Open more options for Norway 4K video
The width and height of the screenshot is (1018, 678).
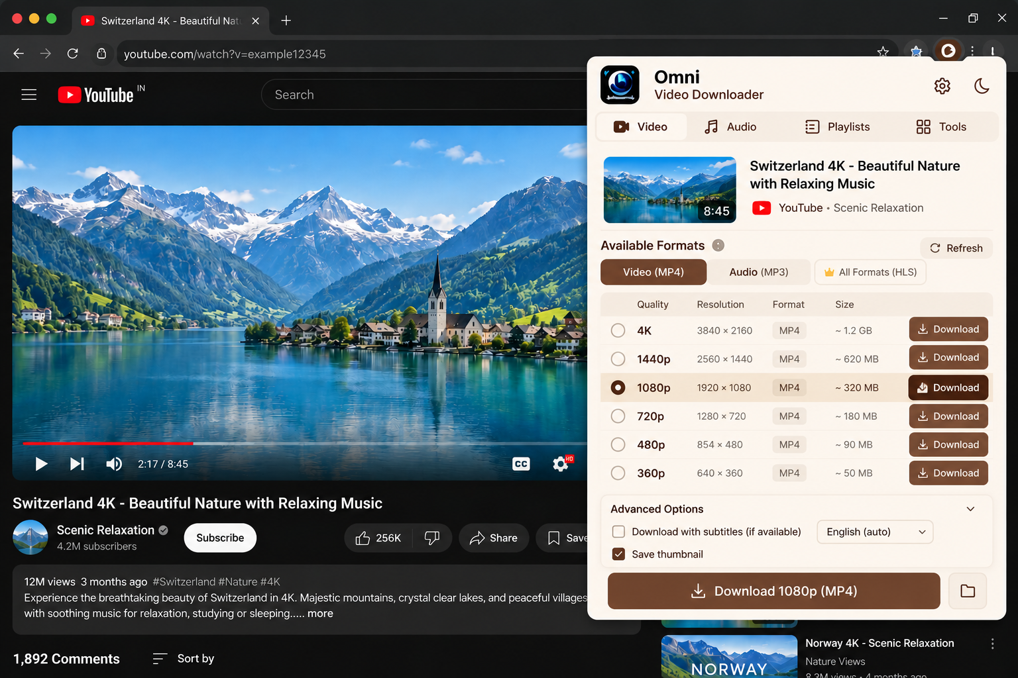pyautogui.click(x=992, y=644)
